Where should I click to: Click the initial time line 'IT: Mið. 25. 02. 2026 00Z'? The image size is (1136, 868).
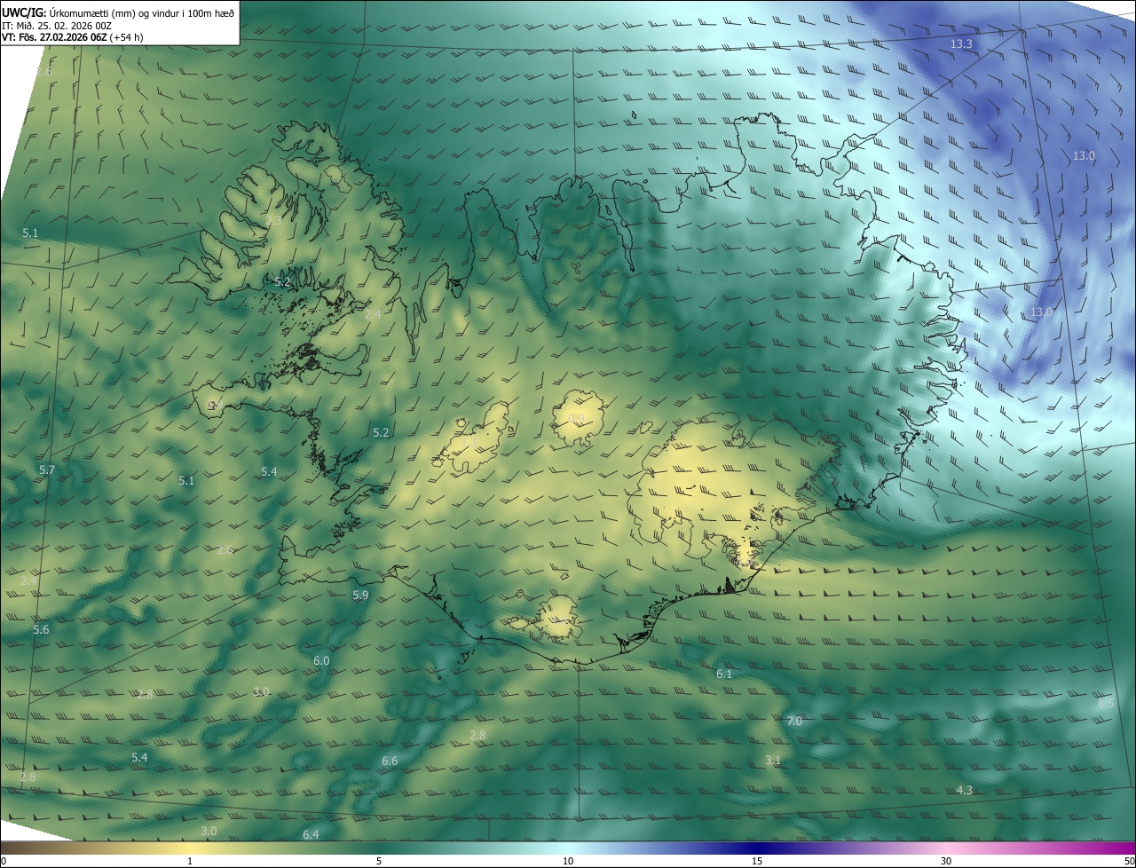[57, 25]
